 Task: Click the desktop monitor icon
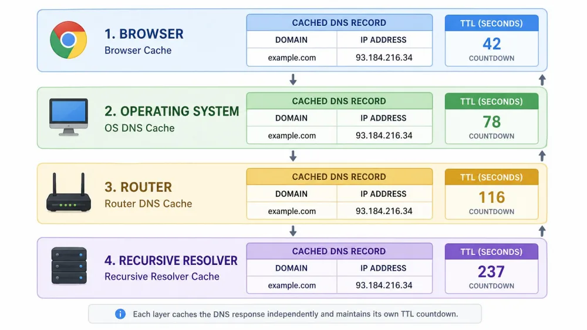[69, 117]
